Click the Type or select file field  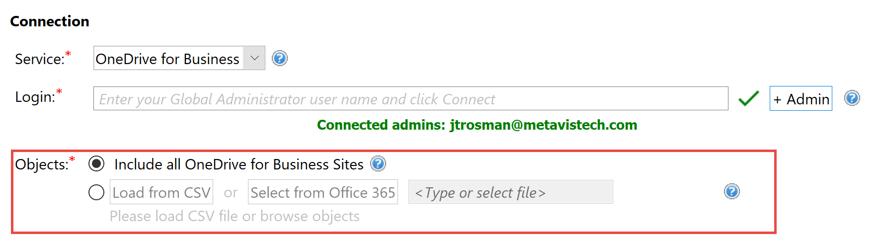(510, 192)
